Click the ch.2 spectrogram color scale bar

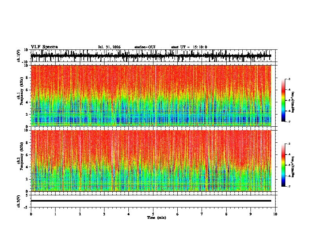pyautogui.click(x=283, y=165)
